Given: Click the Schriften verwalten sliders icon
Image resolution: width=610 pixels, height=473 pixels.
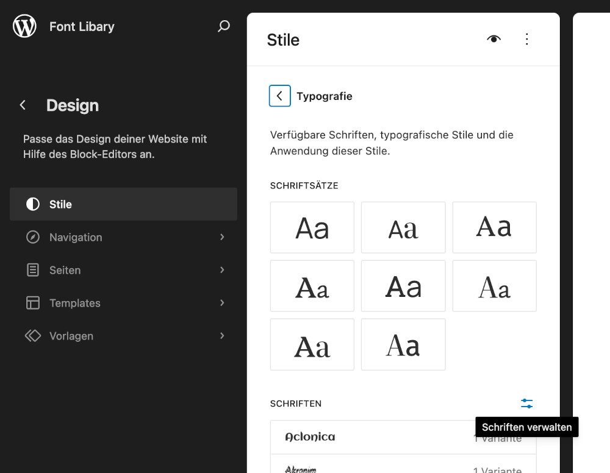Looking at the screenshot, I should pyautogui.click(x=526, y=404).
